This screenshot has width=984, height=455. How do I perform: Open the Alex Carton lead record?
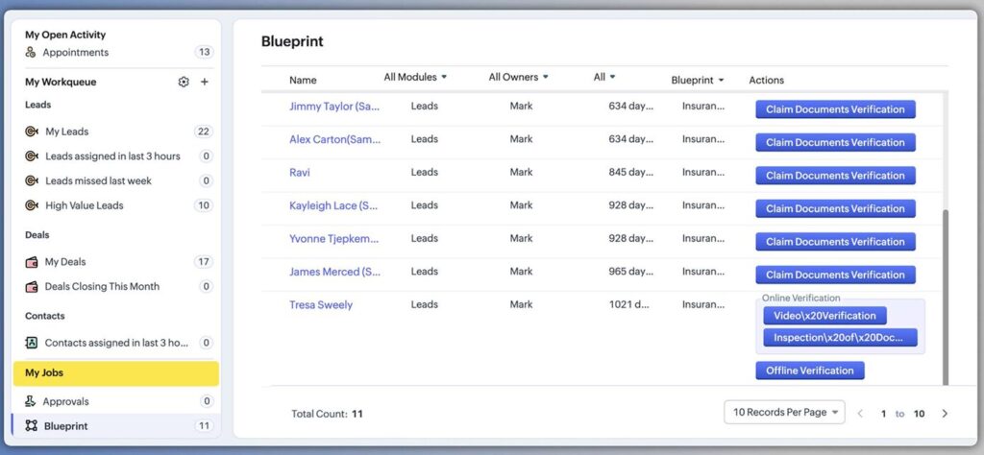click(x=334, y=140)
